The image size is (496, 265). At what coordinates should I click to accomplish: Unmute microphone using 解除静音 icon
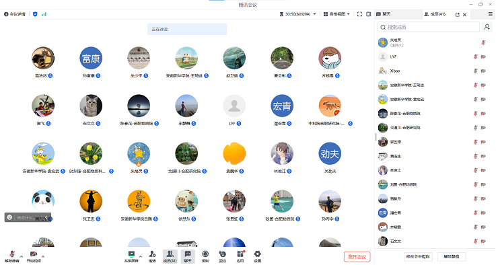pyautogui.click(x=12, y=256)
